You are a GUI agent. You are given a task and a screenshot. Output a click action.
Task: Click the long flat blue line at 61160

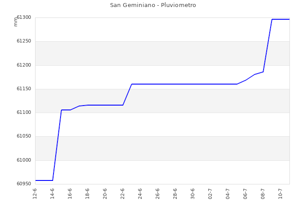(x=184, y=84)
